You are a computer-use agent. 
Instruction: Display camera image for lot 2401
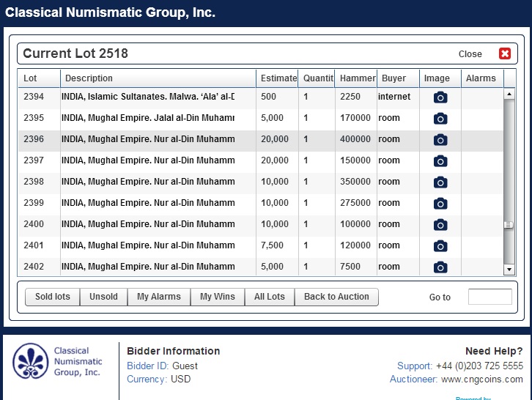[x=440, y=246]
